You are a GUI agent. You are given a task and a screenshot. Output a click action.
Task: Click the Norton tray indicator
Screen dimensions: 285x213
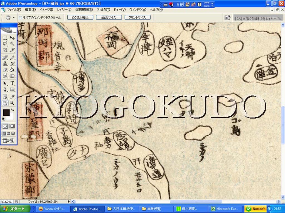(x=255, y=209)
